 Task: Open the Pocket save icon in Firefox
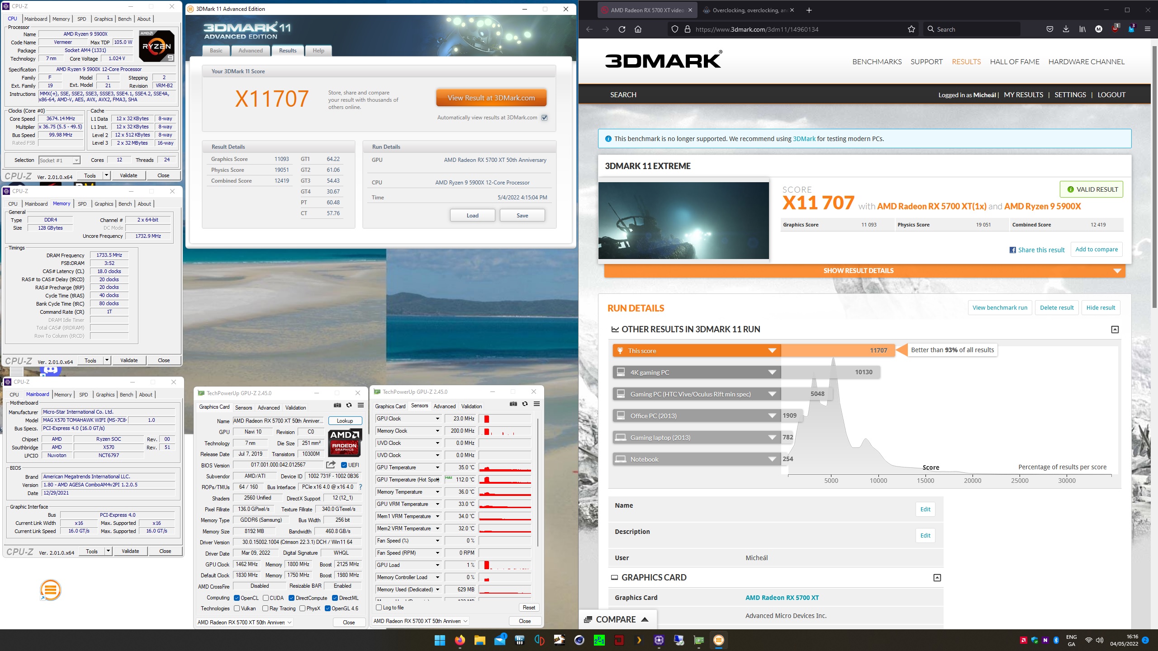point(1049,29)
